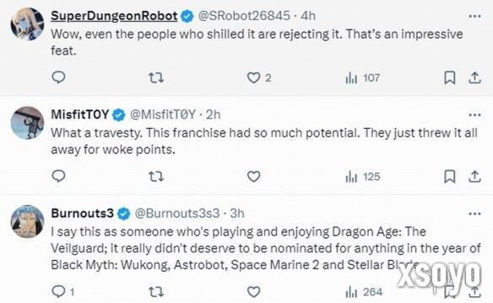Bookmark SuperDungeonRobot's tweet
The image size is (493, 303).
450,77
